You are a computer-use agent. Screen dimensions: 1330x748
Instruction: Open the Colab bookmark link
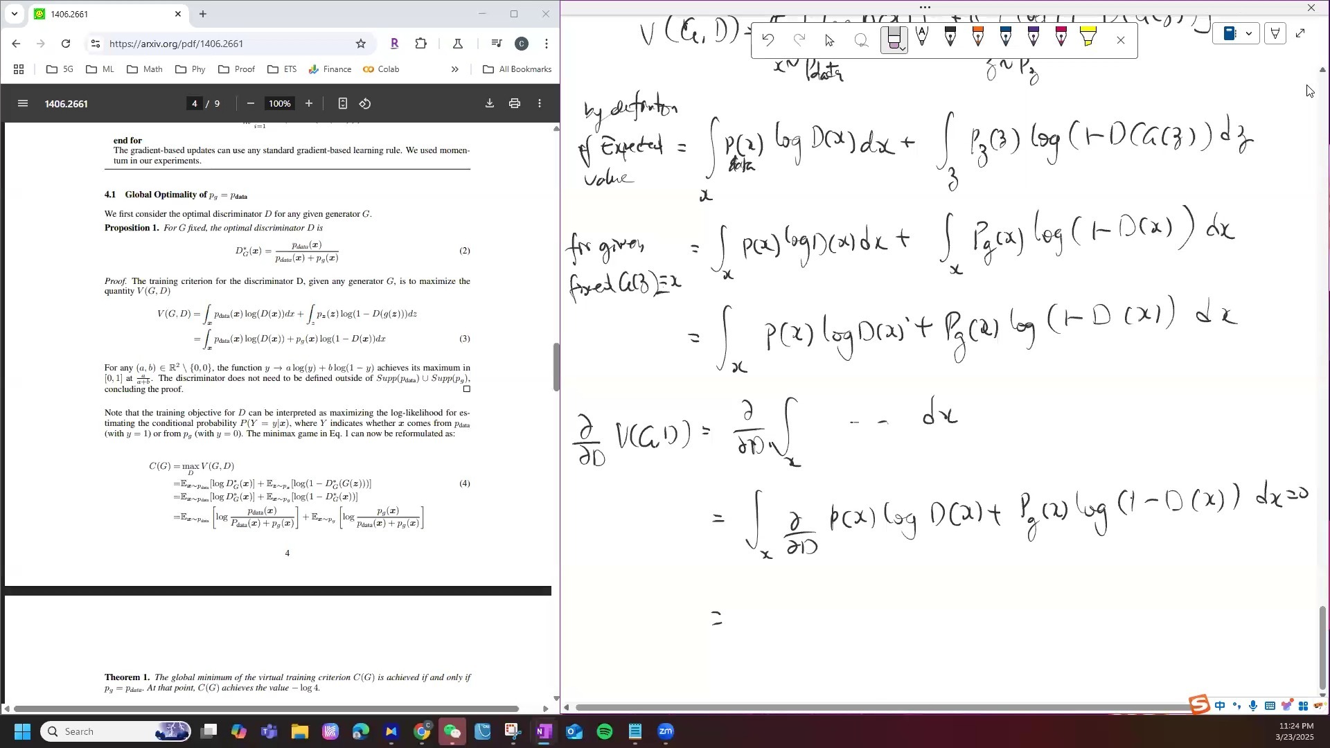click(x=381, y=69)
